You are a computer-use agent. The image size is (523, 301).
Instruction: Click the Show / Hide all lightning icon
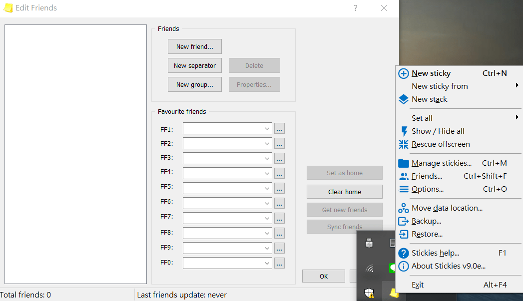(x=404, y=131)
